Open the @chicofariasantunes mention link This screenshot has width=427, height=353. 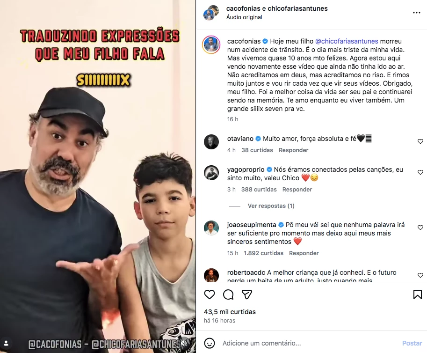(347, 41)
